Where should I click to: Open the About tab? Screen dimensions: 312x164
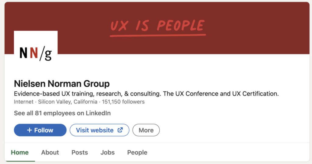[x=50, y=152]
